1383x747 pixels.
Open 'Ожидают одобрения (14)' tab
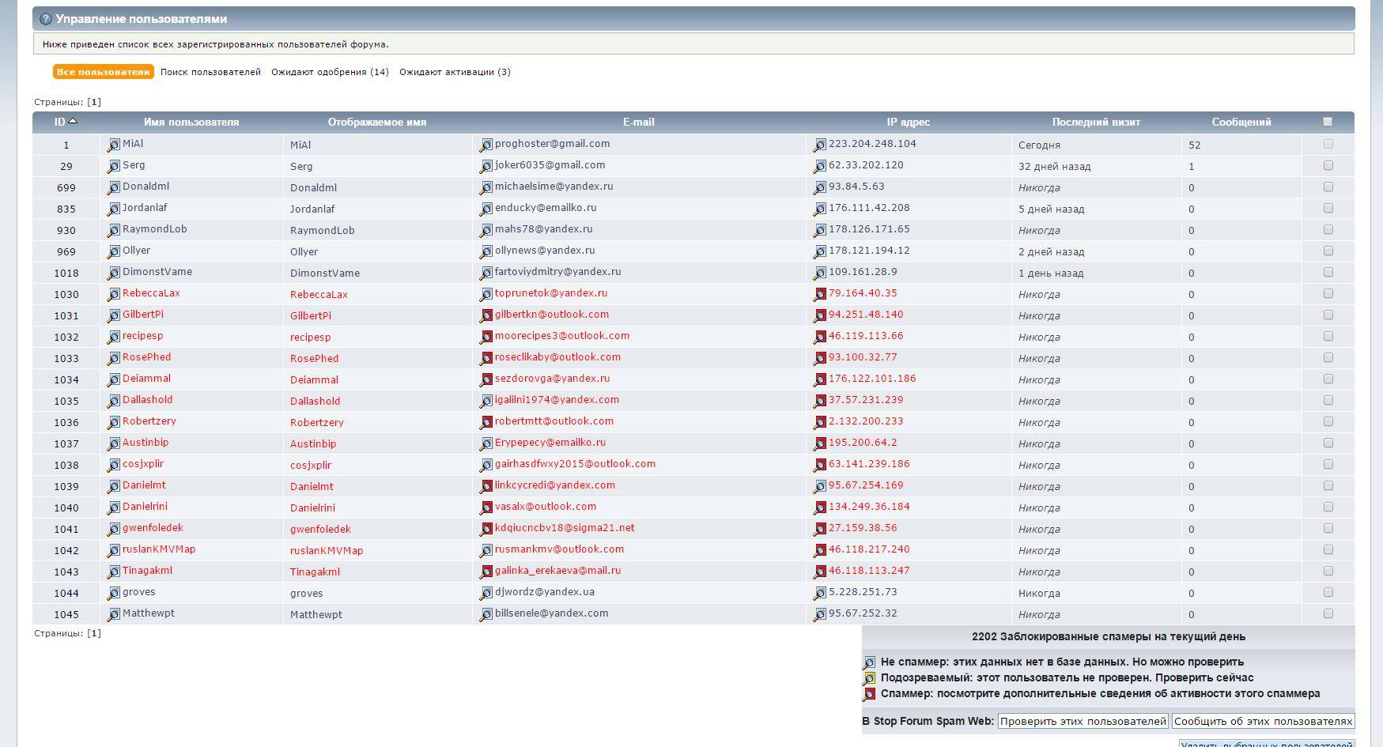[330, 72]
